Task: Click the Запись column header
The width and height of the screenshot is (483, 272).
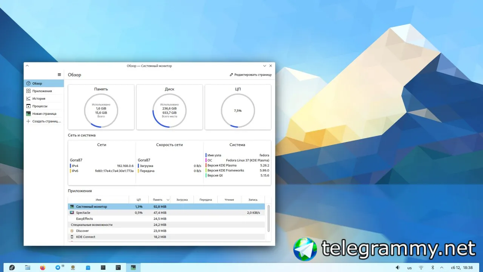Action: click(253, 200)
